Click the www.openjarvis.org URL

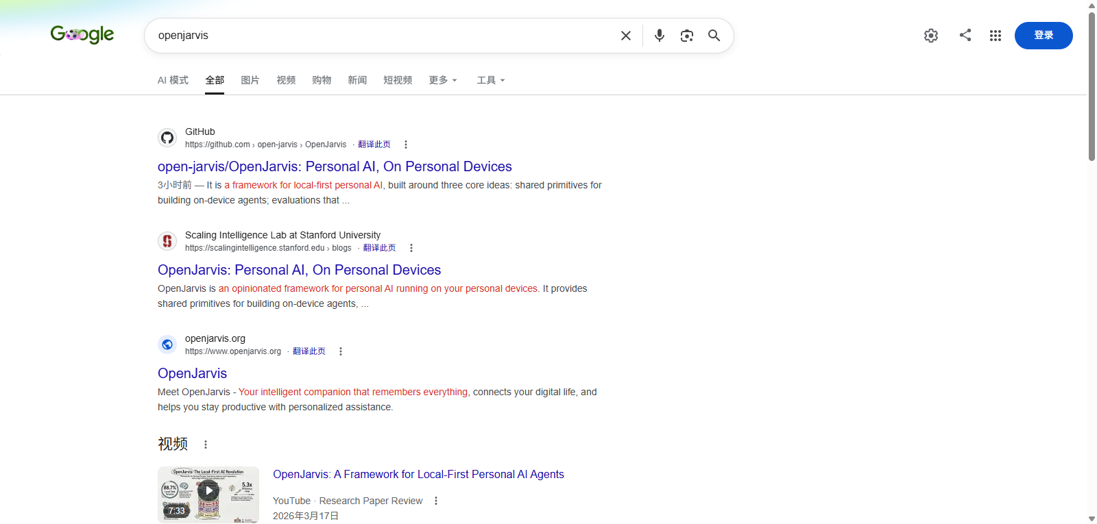pos(233,351)
